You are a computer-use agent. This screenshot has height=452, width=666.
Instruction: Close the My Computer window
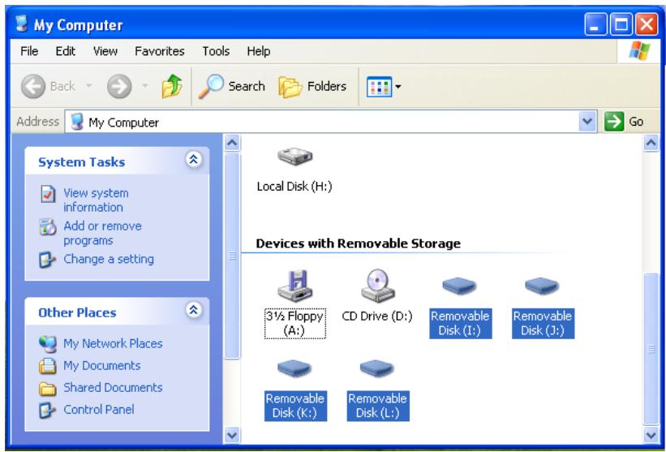click(647, 24)
